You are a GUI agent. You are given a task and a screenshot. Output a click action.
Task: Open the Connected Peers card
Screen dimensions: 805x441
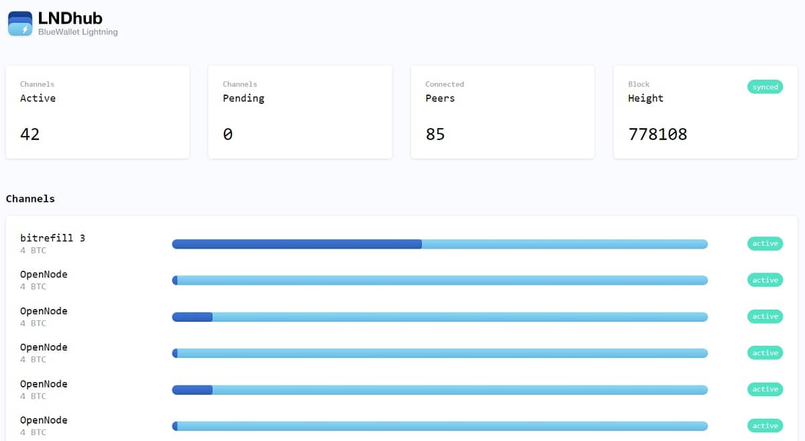coord(502,112)
